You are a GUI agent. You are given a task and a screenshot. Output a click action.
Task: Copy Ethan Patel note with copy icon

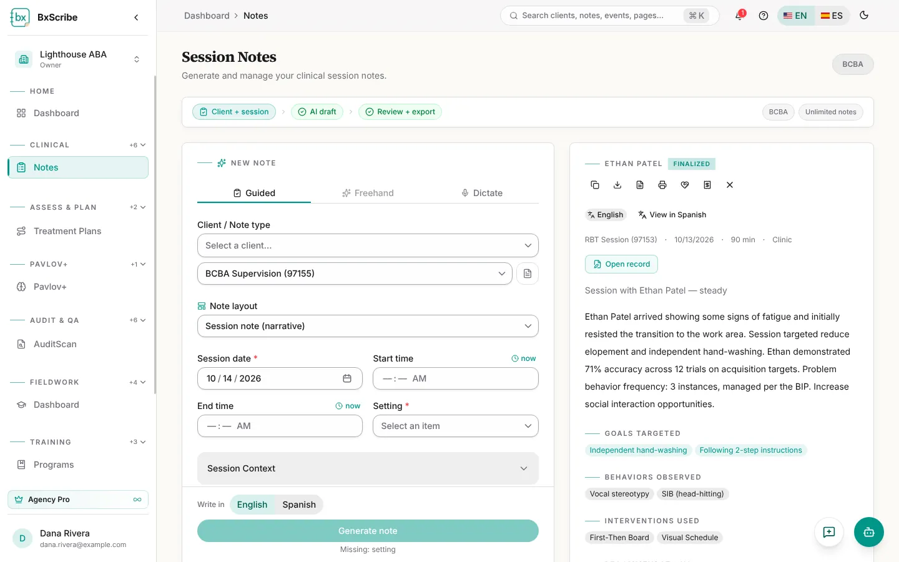point(595,185)
